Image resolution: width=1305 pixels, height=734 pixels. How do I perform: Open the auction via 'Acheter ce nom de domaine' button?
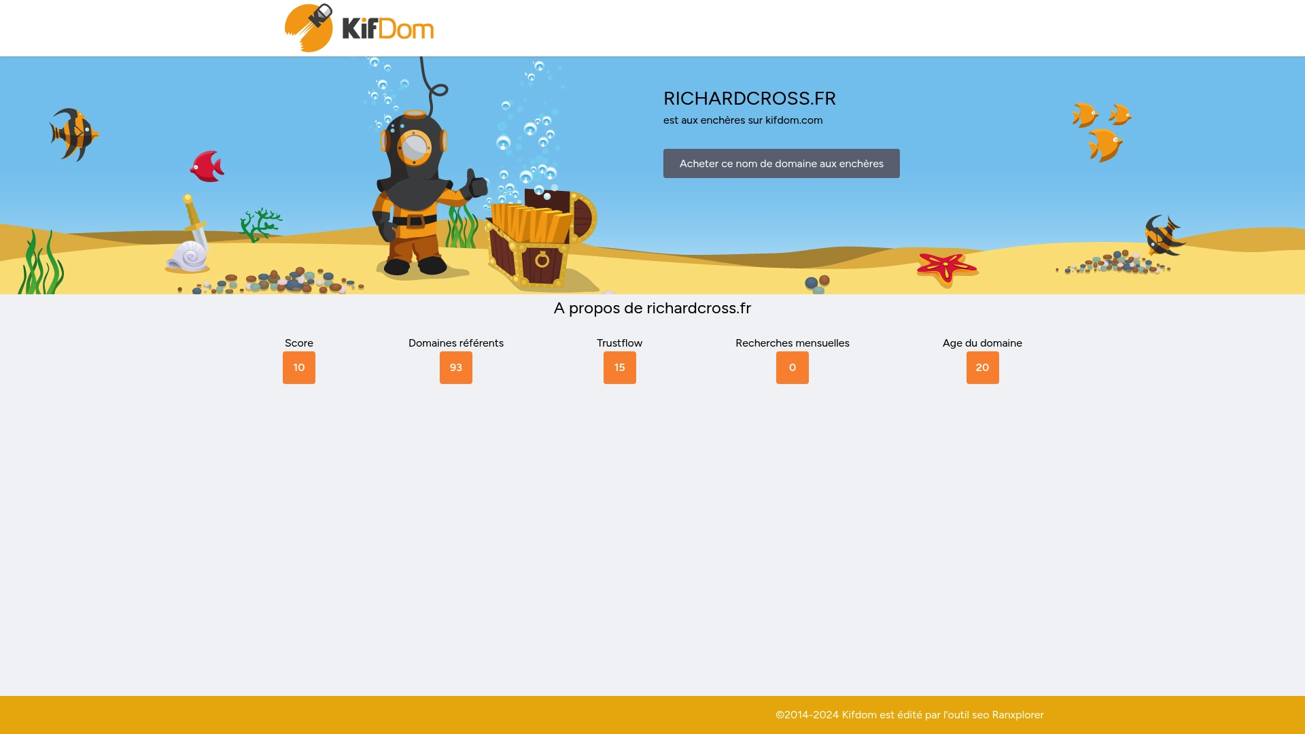point(781,163)
